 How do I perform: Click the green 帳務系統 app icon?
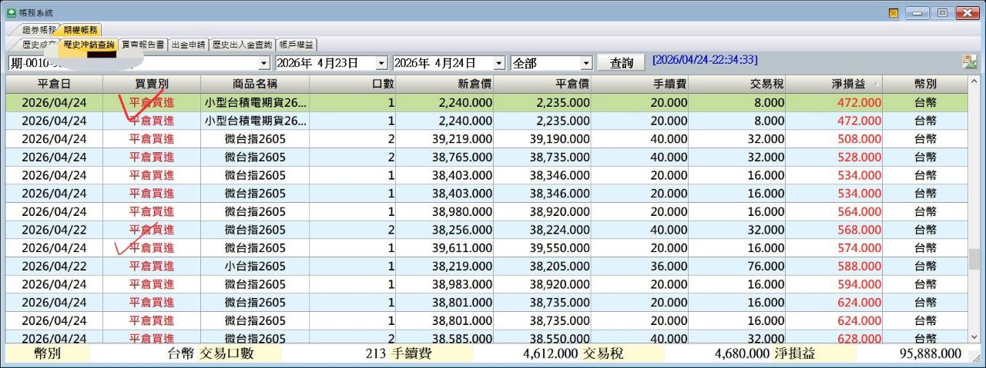coord(11,12)
